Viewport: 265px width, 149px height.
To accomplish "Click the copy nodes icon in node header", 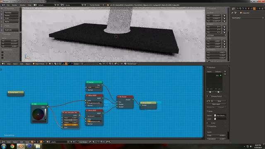I will tap(107, 142).
